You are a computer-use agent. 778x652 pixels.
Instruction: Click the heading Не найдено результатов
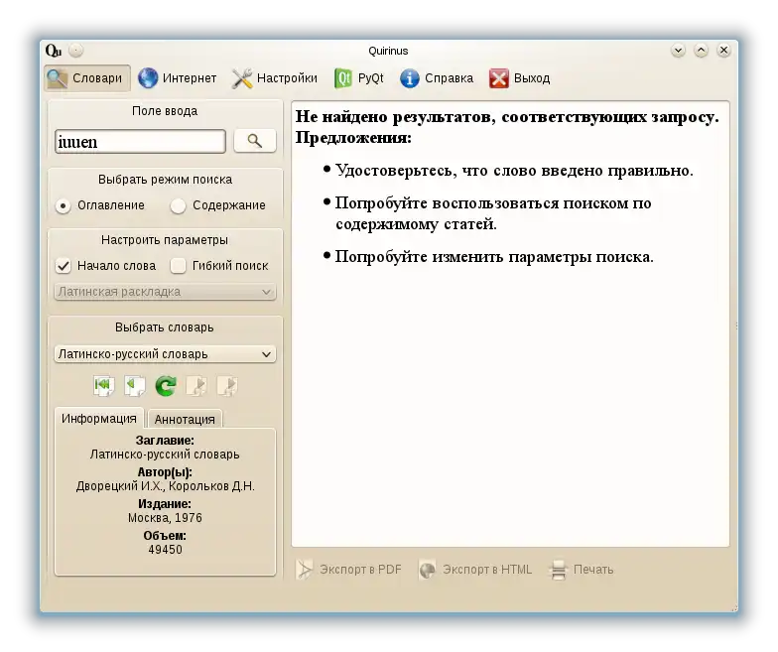click(x=507, y=117)
